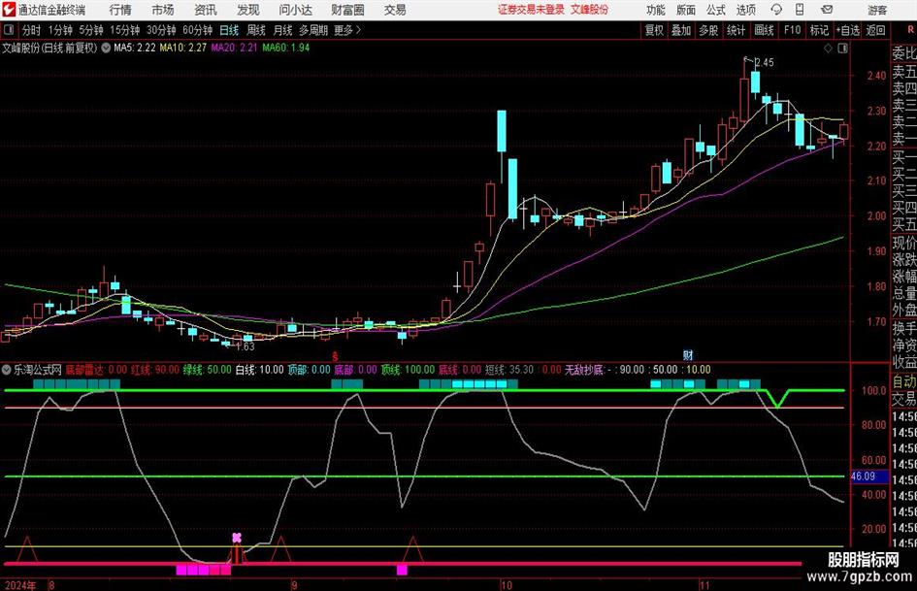Open the 版面 menu
The image size is (917, 591).
coord(686,10)
